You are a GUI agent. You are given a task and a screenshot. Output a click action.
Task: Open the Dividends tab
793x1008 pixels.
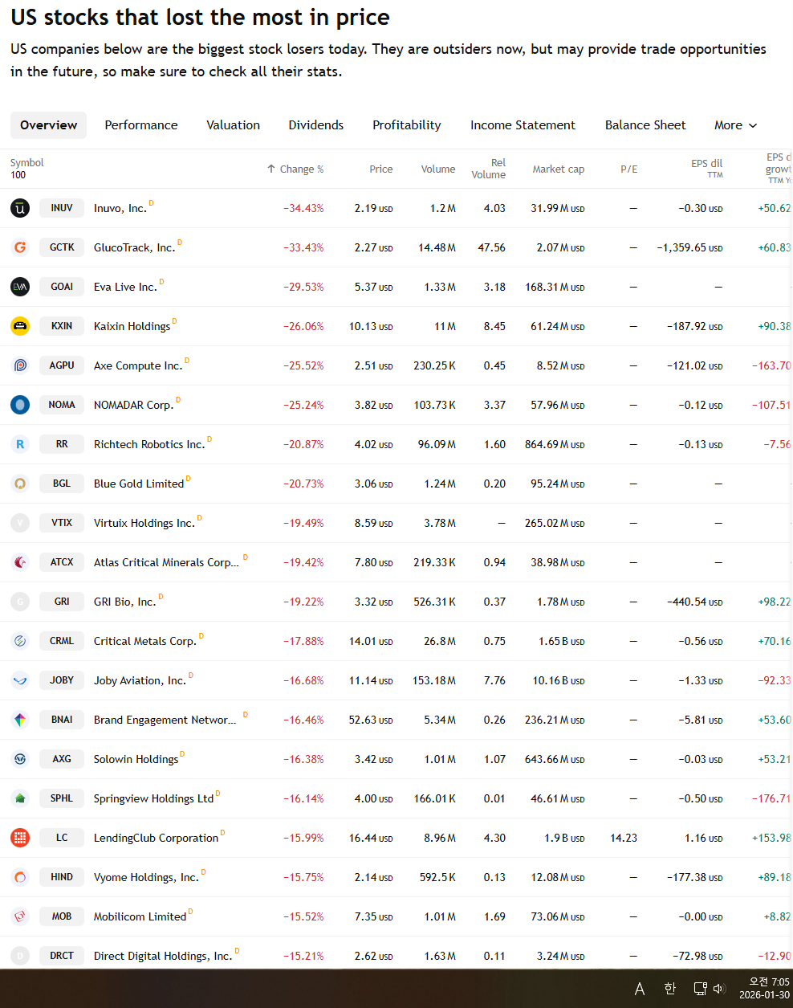316,125
